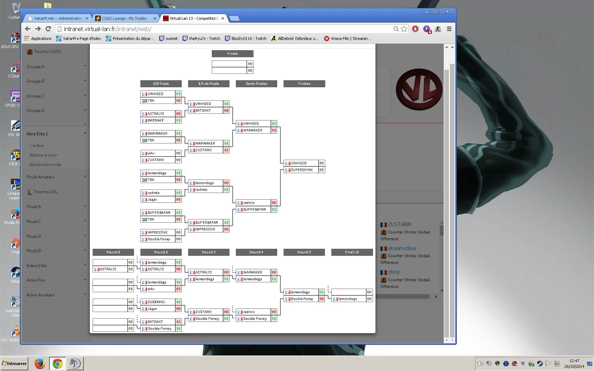Click the volume speaker tray icon

(480, 364)
